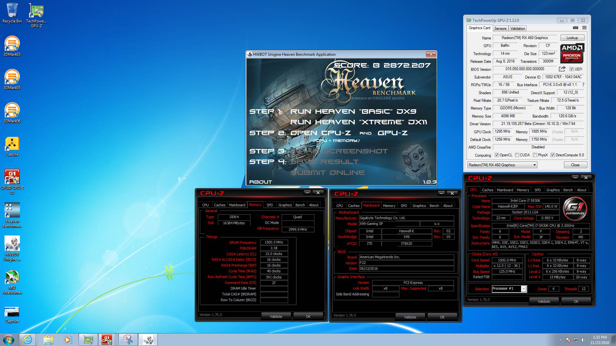Screen dimensions: 616x346
Task: Click OK in the Mainboard CPU-Z window
Action: [442, 317]
